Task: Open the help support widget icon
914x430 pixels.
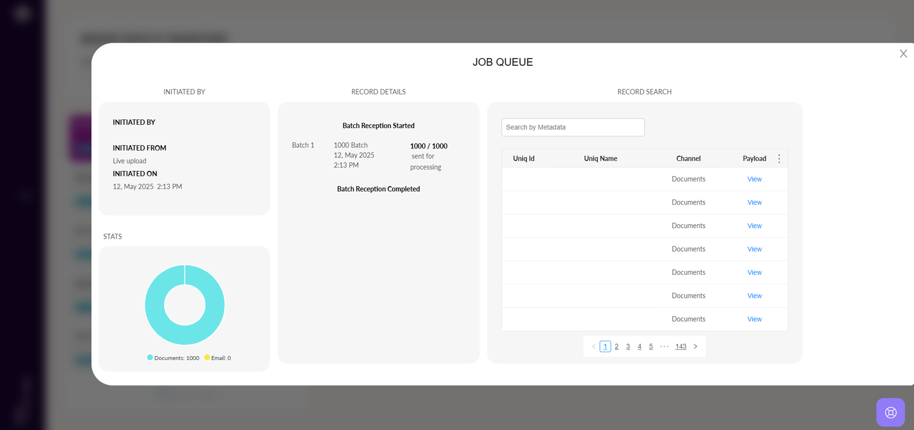Action: coord(890,412)
